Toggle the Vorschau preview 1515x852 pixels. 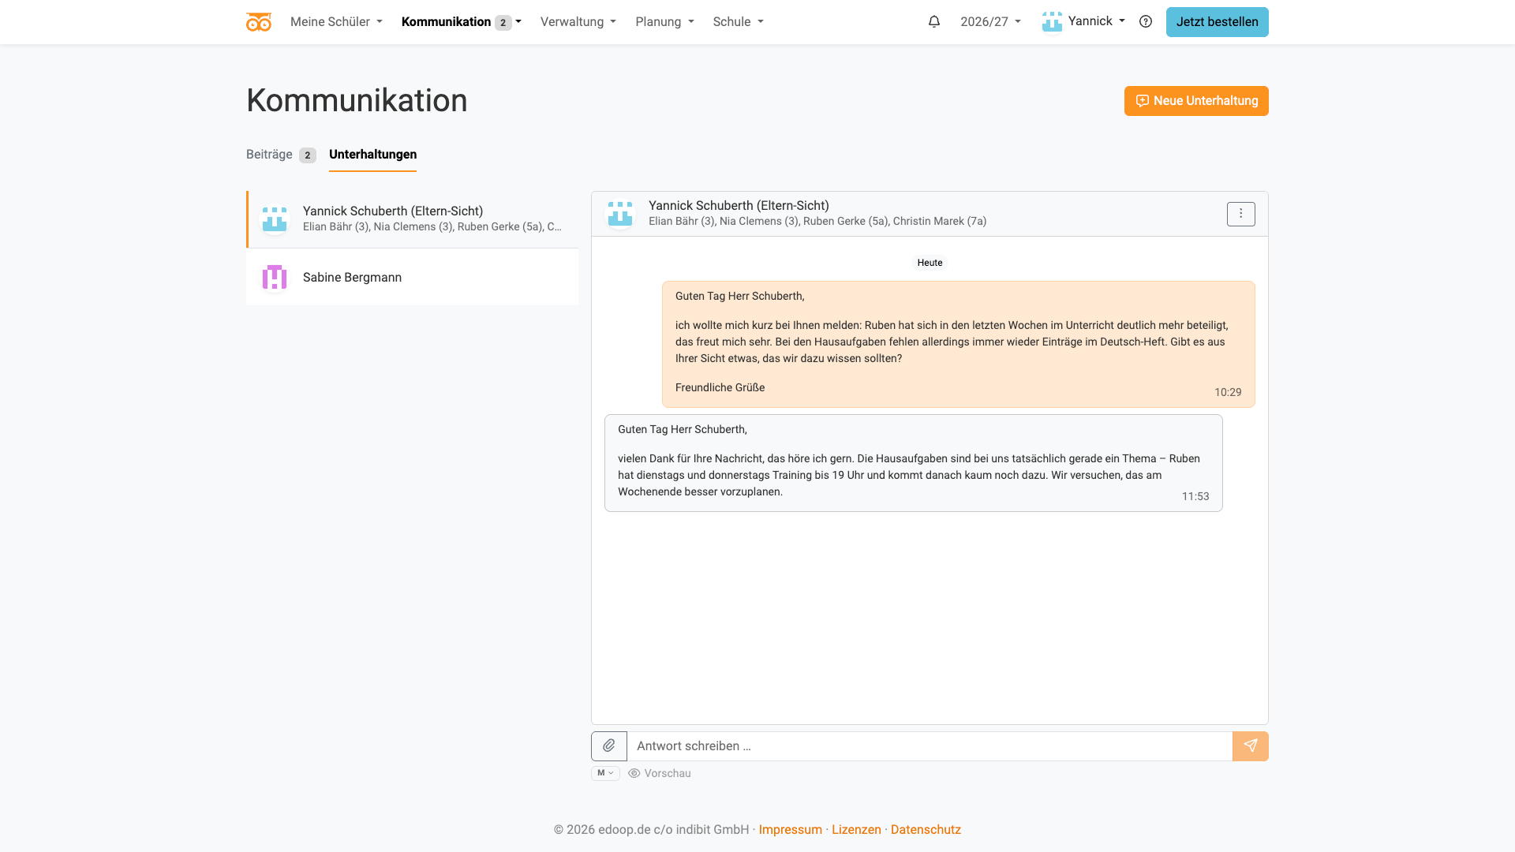click(660, 773)
